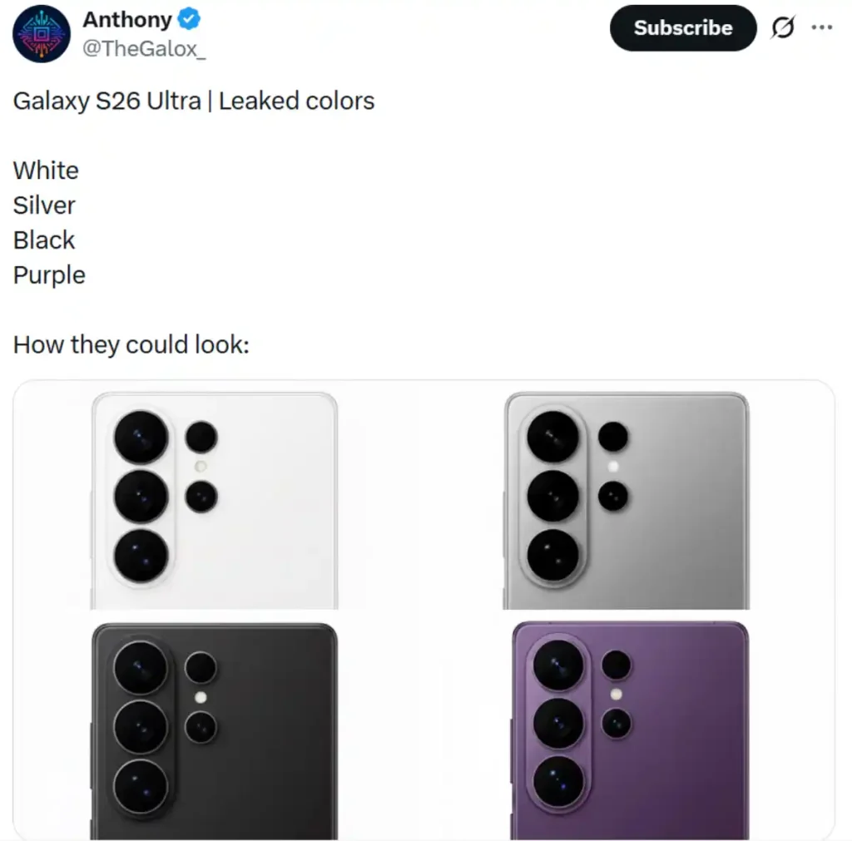Click the word 'Purple' in the post

[x=49, y=275]
